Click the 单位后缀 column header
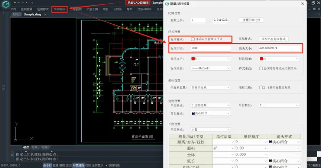This screenshot has width=321, height=168. pyautogui.click(x=224, y=137)
